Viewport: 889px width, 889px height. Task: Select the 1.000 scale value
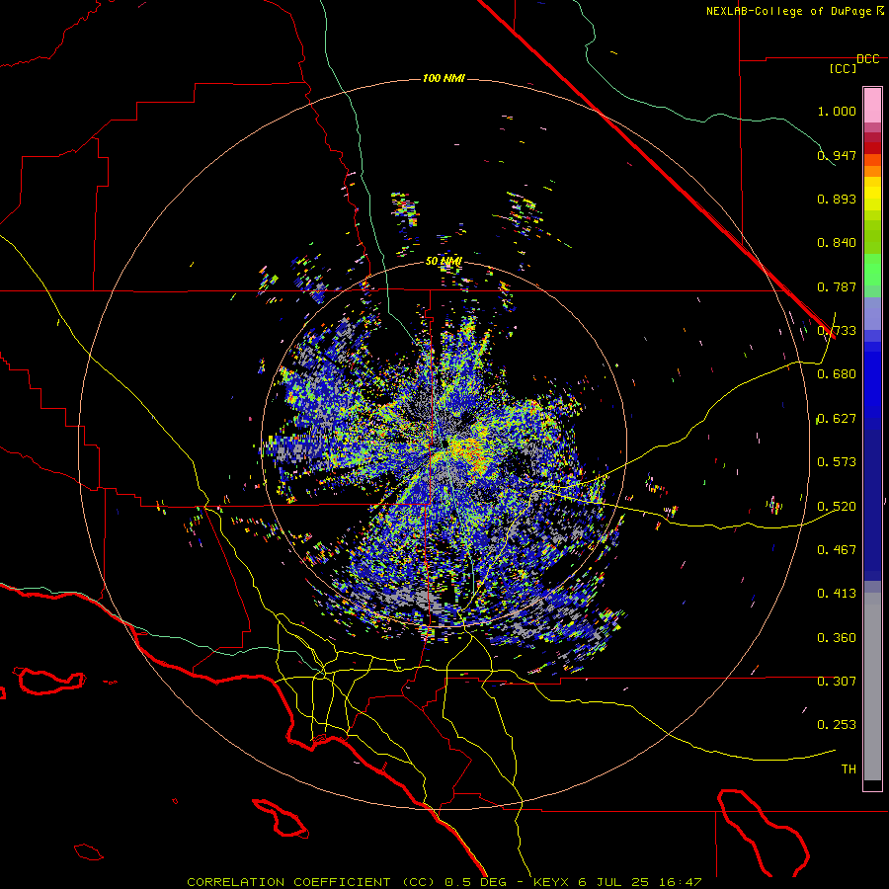click(837, 111)
